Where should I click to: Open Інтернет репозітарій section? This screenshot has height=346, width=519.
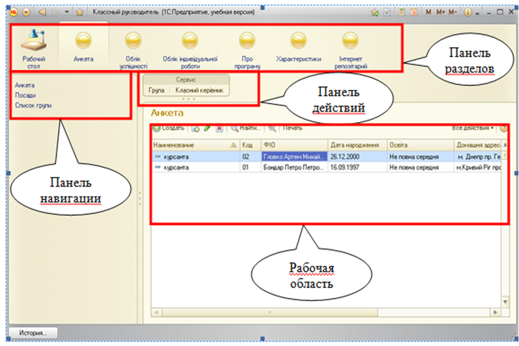pos(350,50)
